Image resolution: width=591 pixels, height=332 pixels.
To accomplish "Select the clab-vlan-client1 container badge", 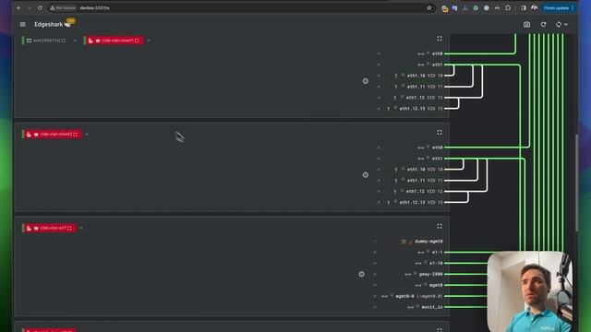I will pyautogui.click(x=115, y=41).
